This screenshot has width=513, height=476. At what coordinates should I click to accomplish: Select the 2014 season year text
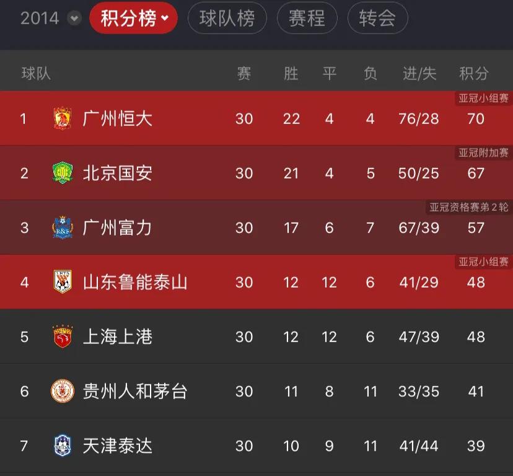tap(40, 18)
